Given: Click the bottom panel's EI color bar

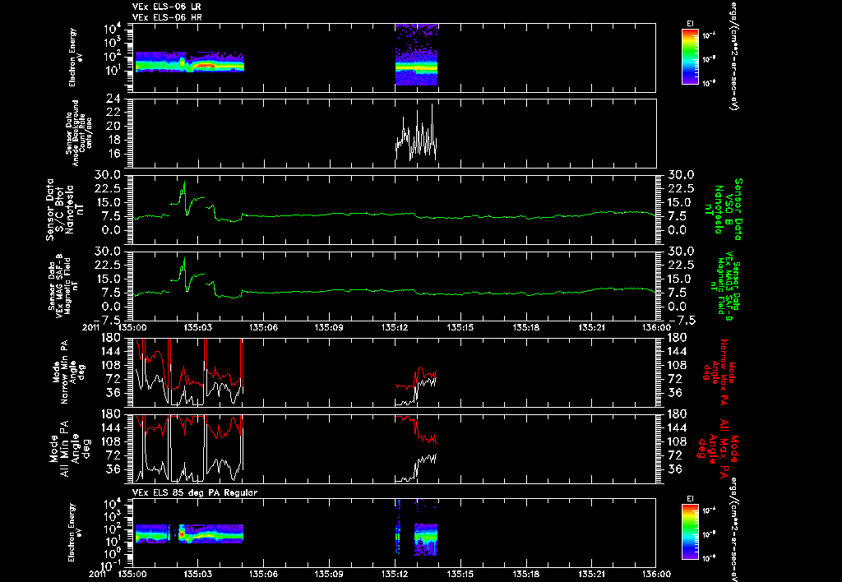Looking at the screenshot, I should coord(690,533).
